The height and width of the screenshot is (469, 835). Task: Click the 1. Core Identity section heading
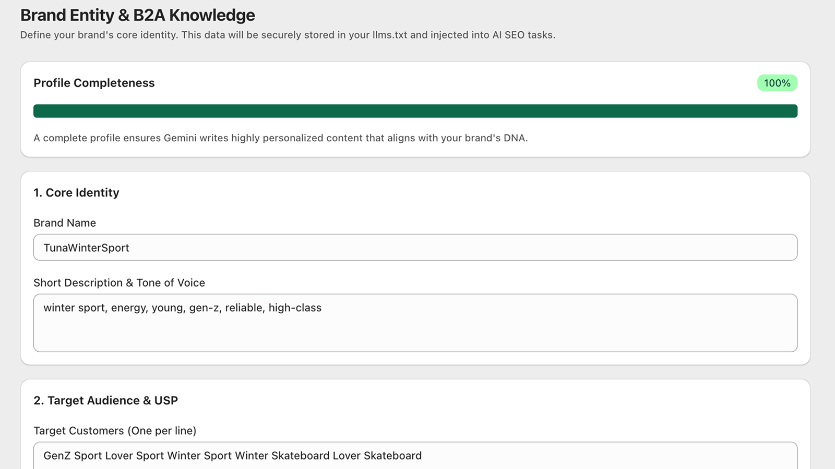76,193
